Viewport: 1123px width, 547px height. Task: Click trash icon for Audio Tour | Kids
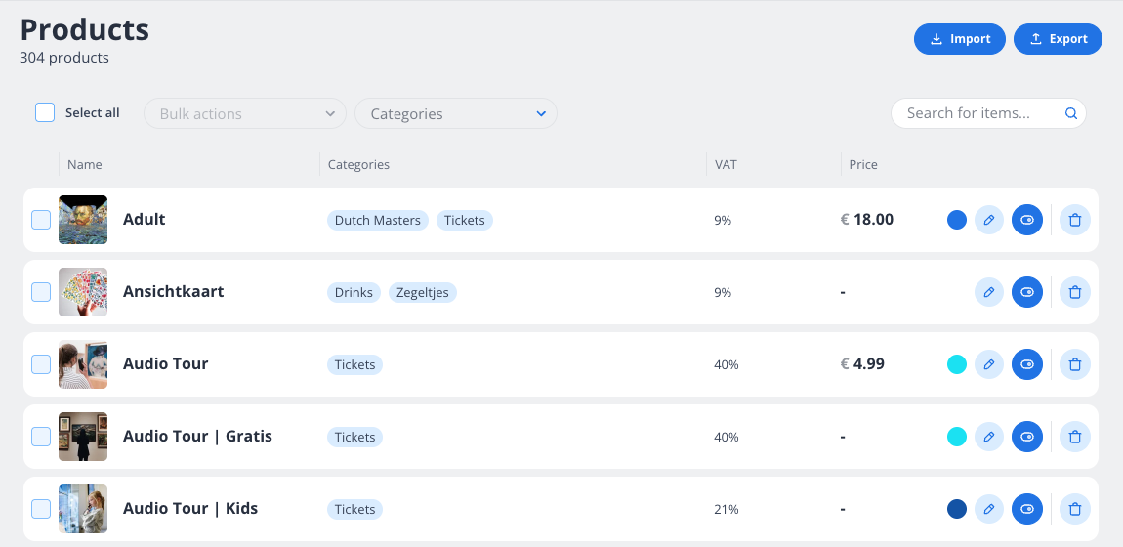(1075, 509)
